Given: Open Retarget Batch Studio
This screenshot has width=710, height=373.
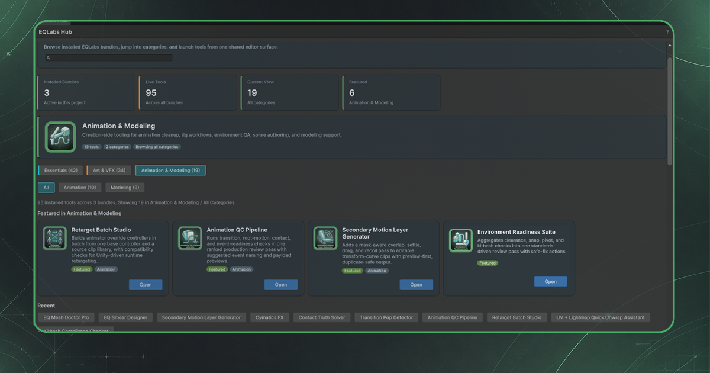Looking at the screenshot, I should (146, 285).
